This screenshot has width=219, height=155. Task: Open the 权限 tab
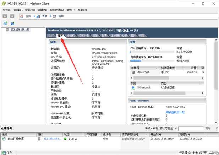tap(142, 36)
